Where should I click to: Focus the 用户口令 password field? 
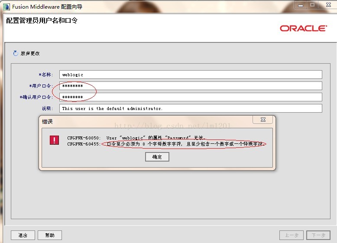tap(191, 86)
